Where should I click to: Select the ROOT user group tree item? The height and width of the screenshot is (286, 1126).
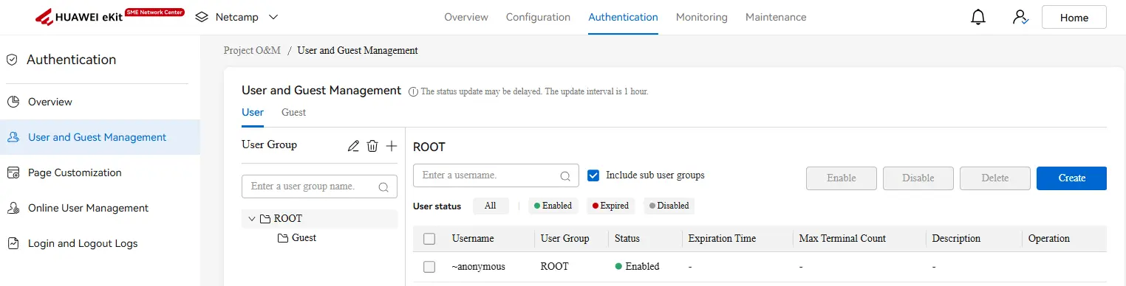pyautogui.click(x=320, y=219)
